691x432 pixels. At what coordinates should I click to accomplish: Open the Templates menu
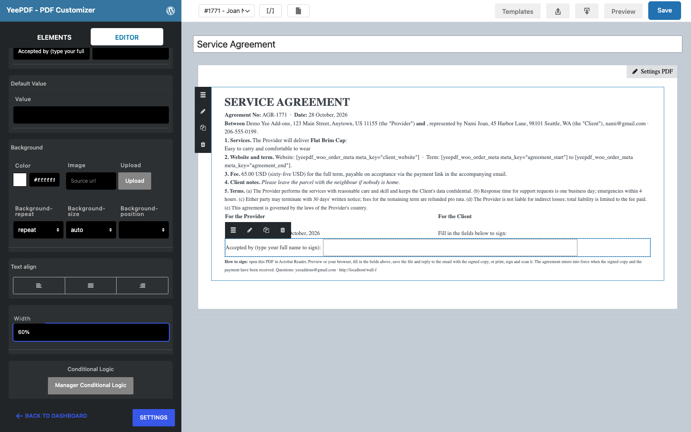517,11
